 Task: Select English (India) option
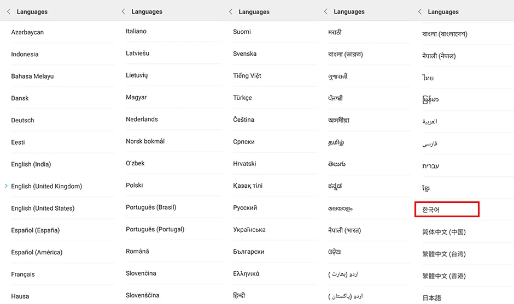pos(63,164)
